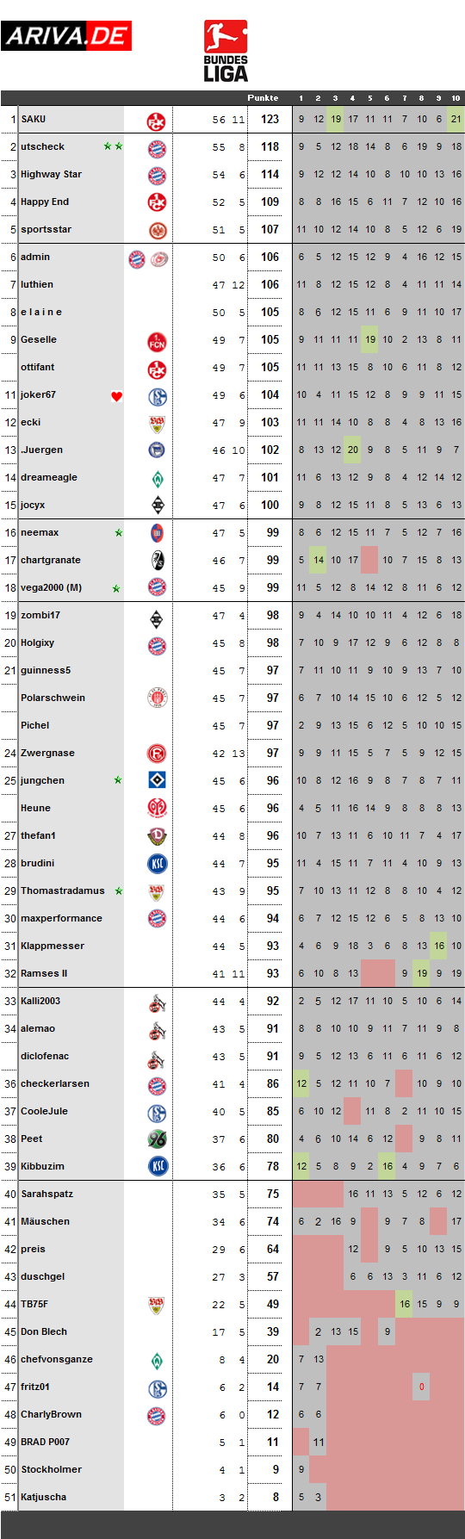Click the Hertha crest beside .Juergen
Viewport: 465px width, 1539px height.
pos(157,450)
